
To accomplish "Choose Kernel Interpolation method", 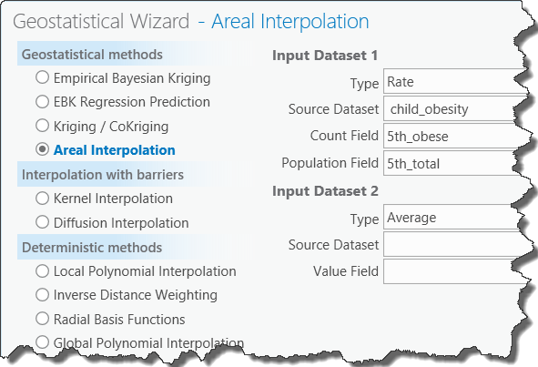I will pos(42,199).
